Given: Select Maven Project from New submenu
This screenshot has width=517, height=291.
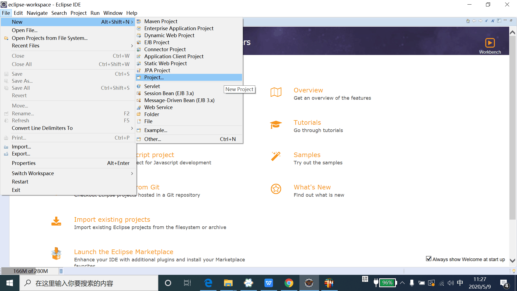Looking at the screenshot, I should click(189, 21).
